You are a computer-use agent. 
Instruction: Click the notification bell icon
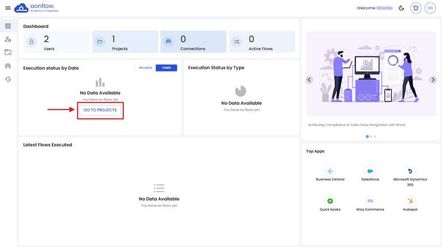(415, 8)
